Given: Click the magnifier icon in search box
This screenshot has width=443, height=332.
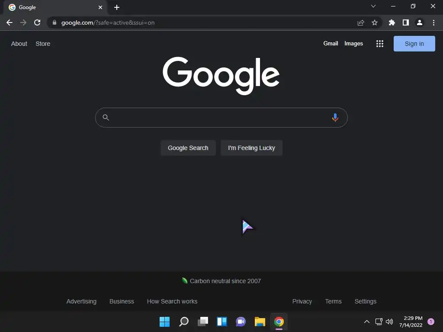Looking at the screenshot, I should coord(106,118).
